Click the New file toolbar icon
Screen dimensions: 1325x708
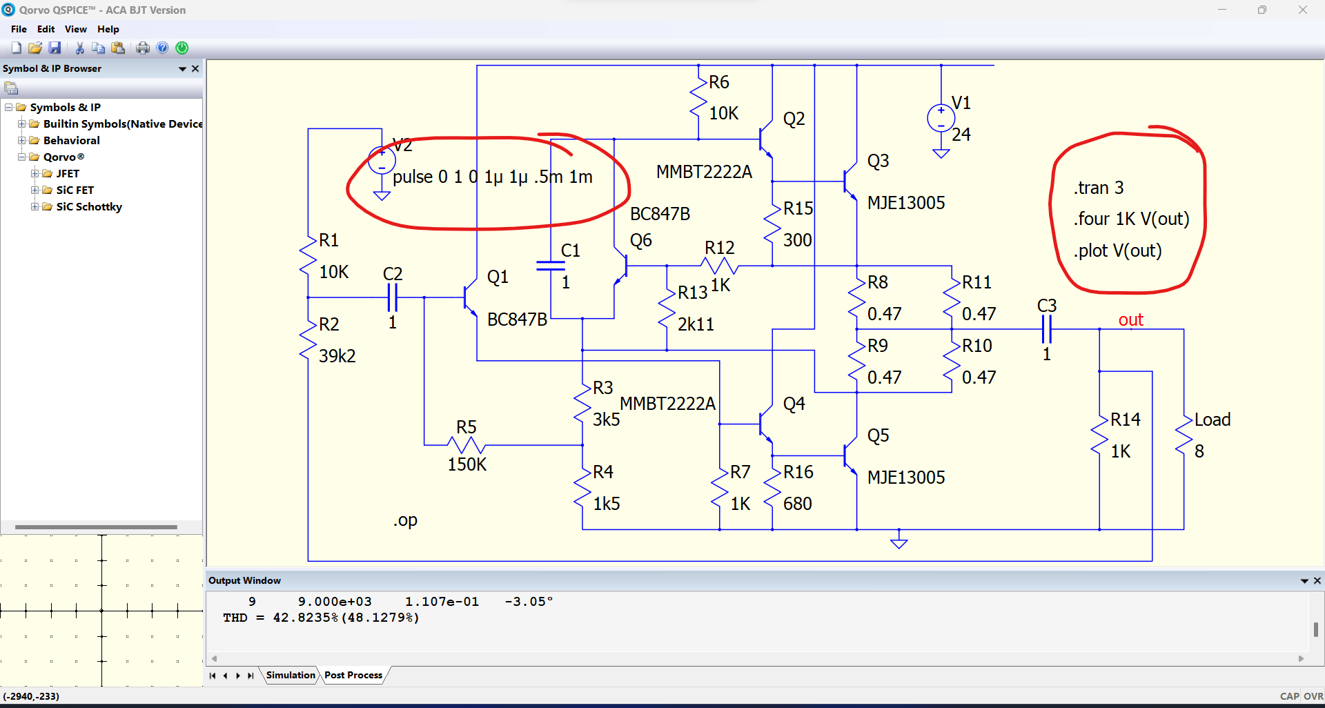point(16,48)
